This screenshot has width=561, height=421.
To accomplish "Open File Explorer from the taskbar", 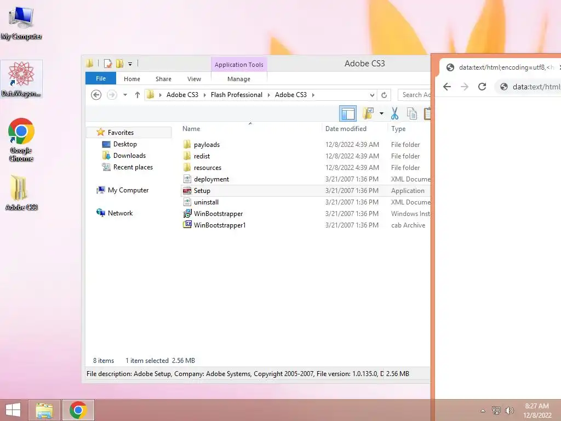I will click(44, 410).
